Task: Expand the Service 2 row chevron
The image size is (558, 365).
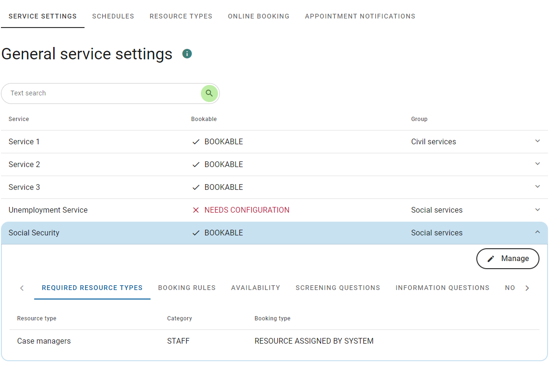Action: (x=537, y=164)
